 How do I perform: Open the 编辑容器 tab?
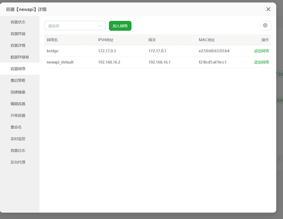coord(20,104)
